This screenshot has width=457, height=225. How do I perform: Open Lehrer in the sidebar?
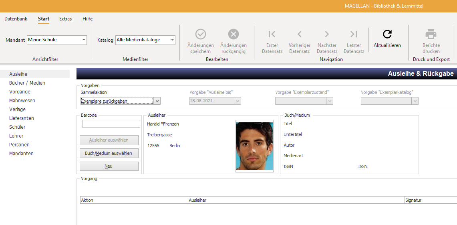click(16, 136)
